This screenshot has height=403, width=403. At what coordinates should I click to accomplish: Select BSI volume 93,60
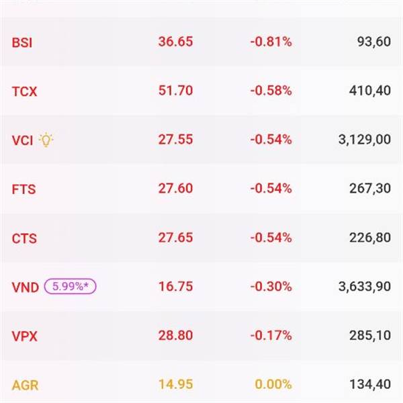pyautogui.click(x=374, y=42)
